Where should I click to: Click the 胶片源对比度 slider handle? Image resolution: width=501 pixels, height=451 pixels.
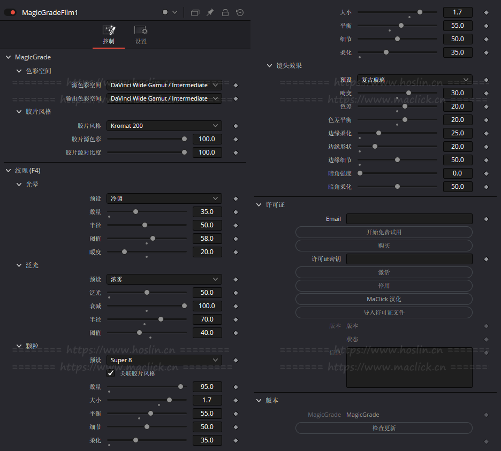point(184,152)
